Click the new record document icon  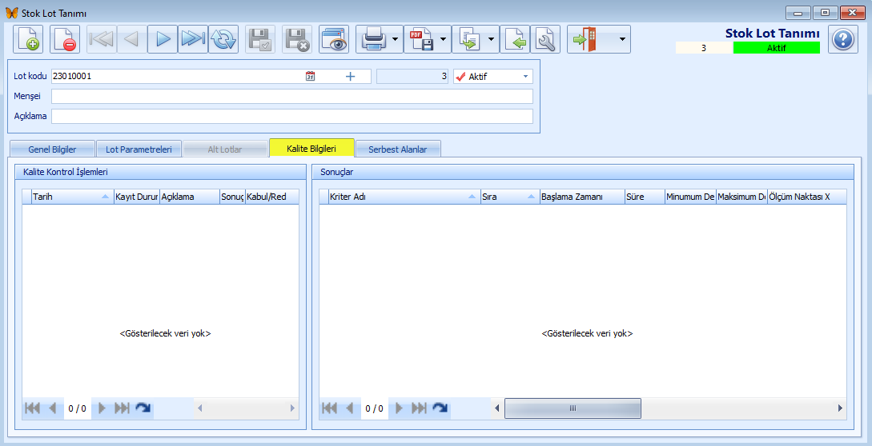[28, 39]
